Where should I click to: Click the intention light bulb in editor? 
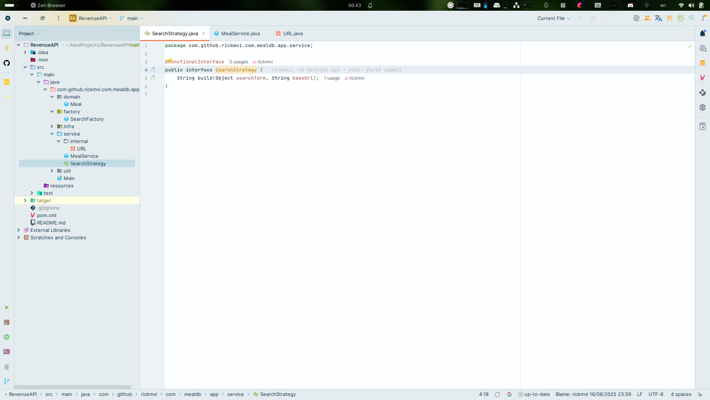[x=170, y=60]
